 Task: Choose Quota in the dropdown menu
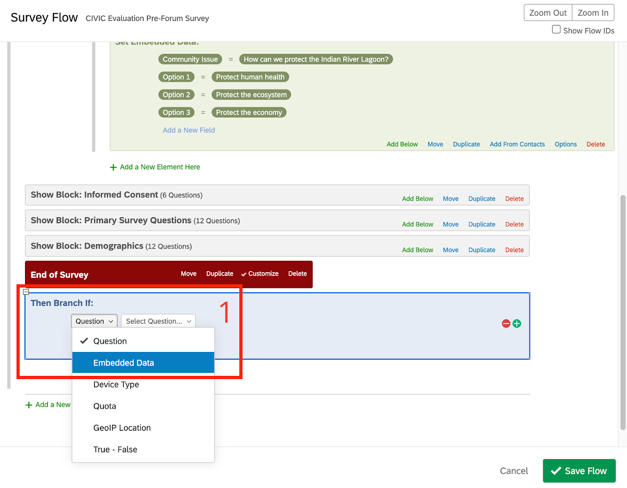click(143, 406)
